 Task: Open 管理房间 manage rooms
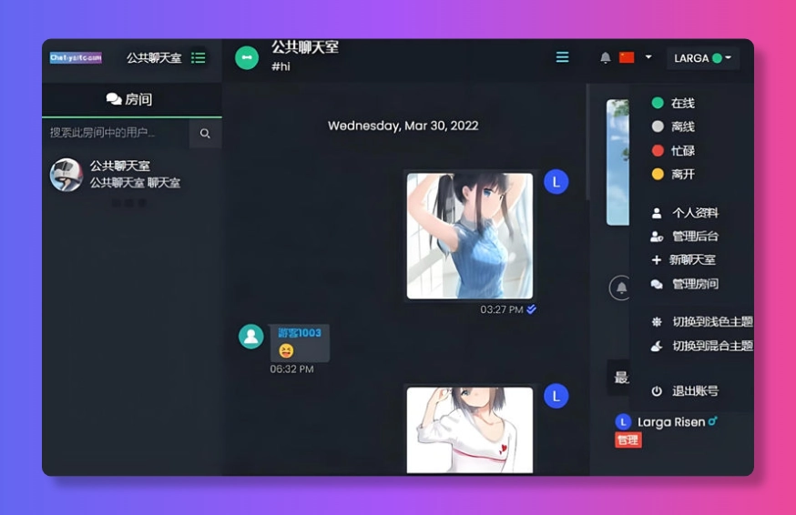pos(685,284)
